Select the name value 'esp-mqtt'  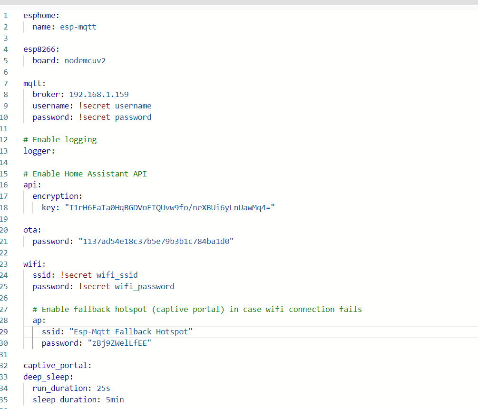click(78, 27)
